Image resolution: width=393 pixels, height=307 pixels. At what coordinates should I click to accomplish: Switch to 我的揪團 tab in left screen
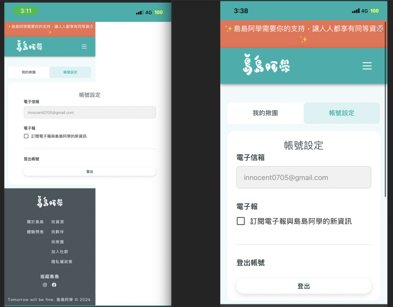(29, 72)
